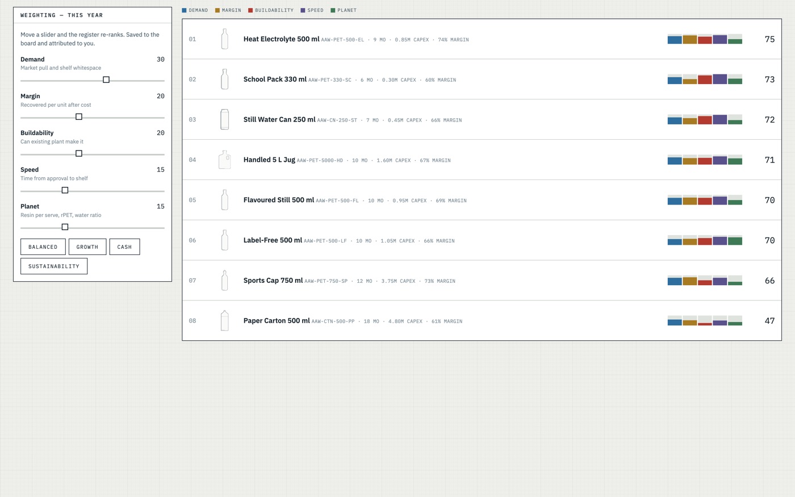Apply the Sustainability weighting preset

54,266
